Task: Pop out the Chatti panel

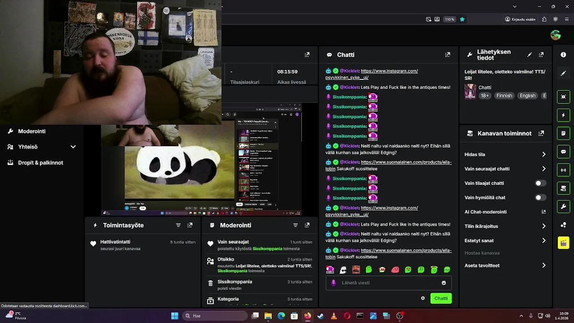Action: tap(448, 55)
